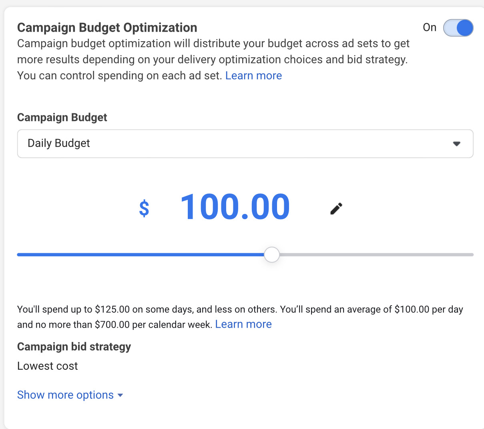
Task: Tap the edit pencil for the $100.00 amount
Action: coord(335,208)
